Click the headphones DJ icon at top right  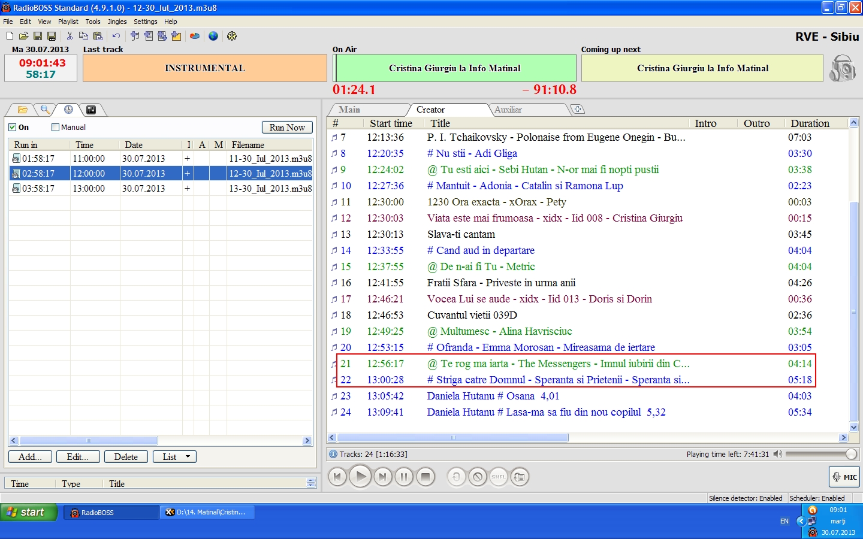[x=842, y=68]
